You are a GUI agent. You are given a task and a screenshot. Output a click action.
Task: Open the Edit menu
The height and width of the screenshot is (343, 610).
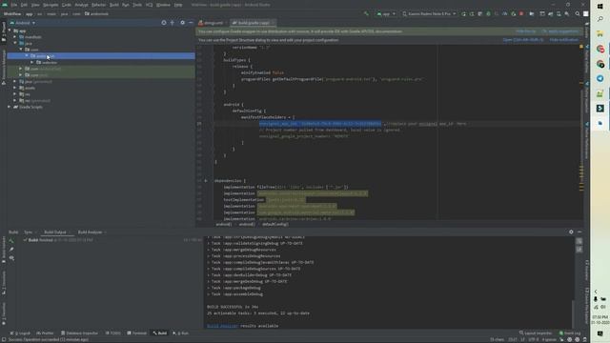click(x=24, y=5)
